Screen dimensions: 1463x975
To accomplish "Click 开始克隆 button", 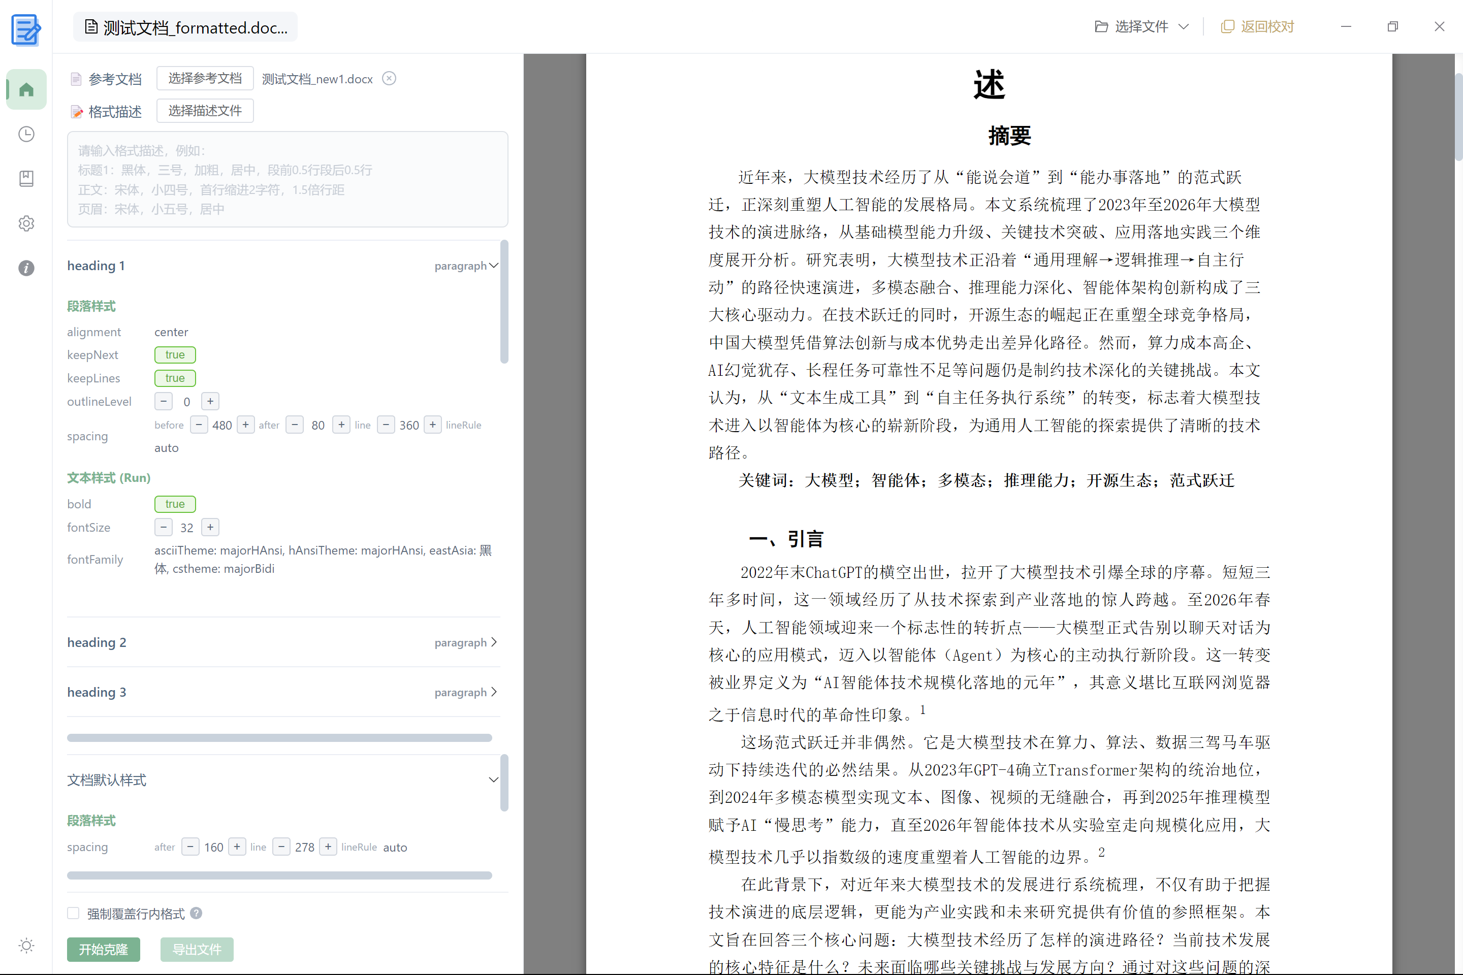I will (x=103, y=950).
